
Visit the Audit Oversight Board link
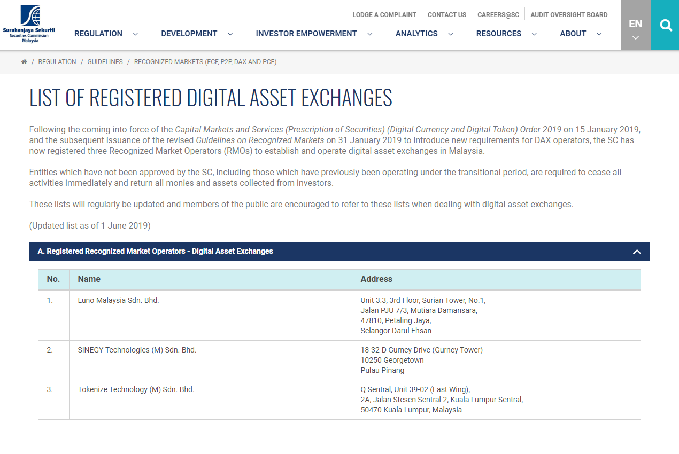click(569, 15)
